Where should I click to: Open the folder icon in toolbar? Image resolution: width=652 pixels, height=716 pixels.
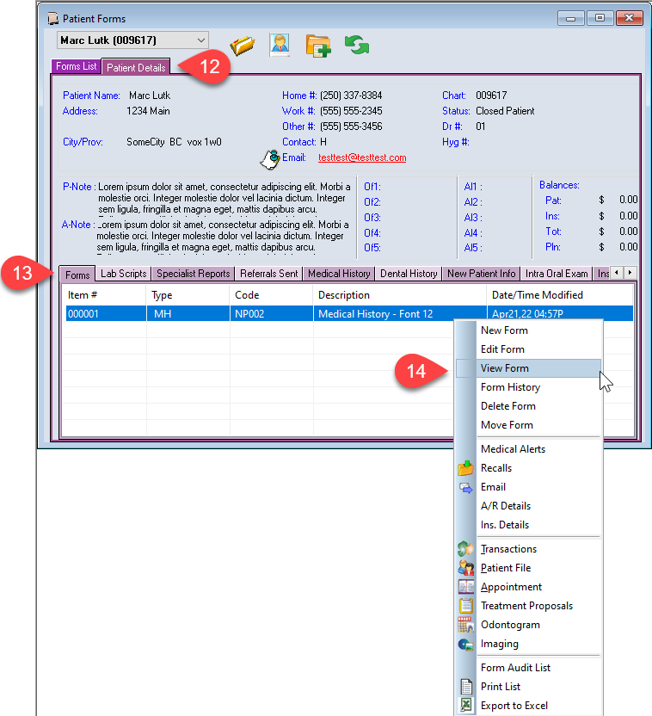coord(243,46)
